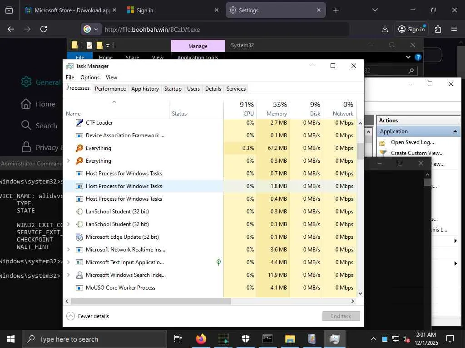Click the Open Saved Log icon in Event Viewer
The width and height of the screenshot is (465, 348).
tap(382, 143)
